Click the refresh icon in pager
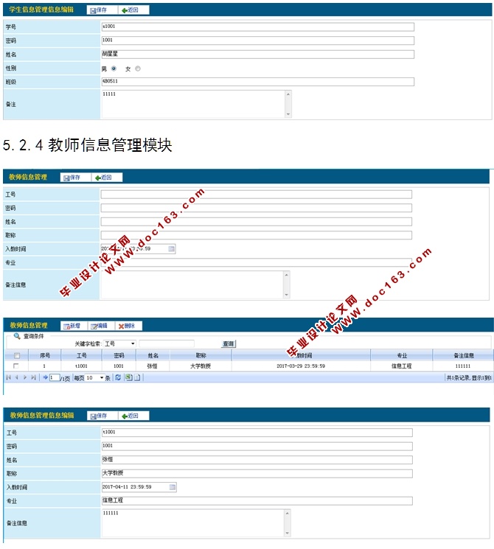 118,377
